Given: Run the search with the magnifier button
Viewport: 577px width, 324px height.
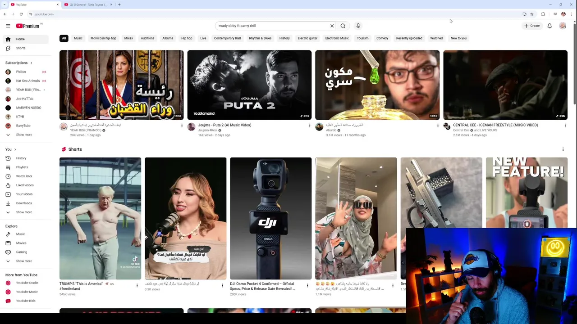Looking at the screenshot, I should click(343, 26).
